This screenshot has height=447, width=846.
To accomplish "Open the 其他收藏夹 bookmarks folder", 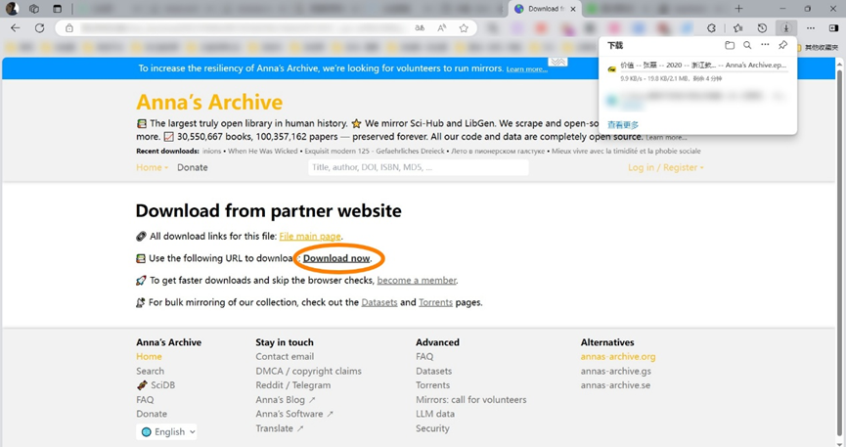I will pyautogui.click(x=818, y=48).
